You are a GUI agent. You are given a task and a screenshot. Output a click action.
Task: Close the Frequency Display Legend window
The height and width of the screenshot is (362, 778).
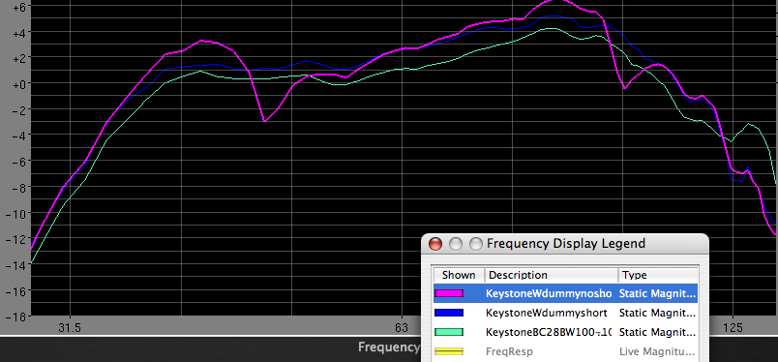tap(435, 244)
